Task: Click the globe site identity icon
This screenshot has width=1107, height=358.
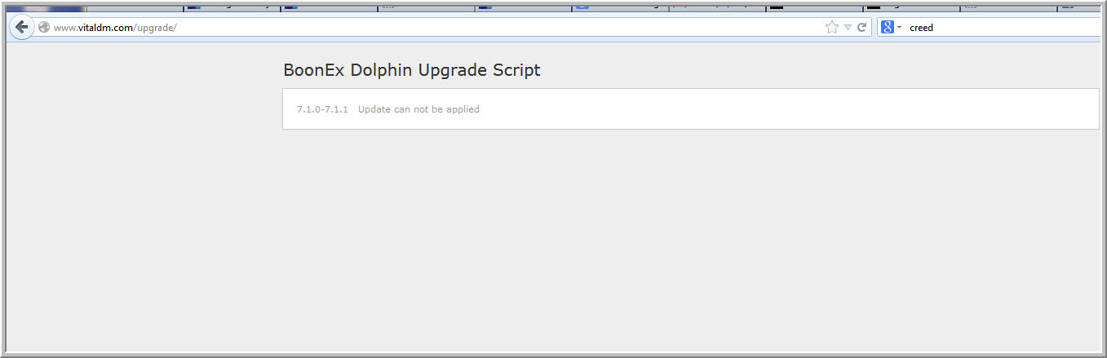Action: point(44,27)
